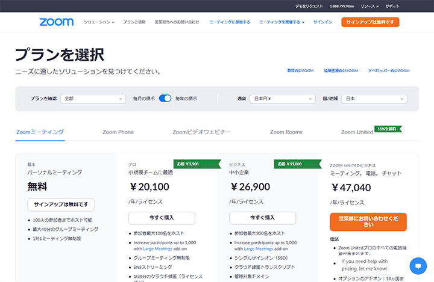434x282 pixels.
Task: Expand the ソリューション menu
Action: tap(99, 22)
